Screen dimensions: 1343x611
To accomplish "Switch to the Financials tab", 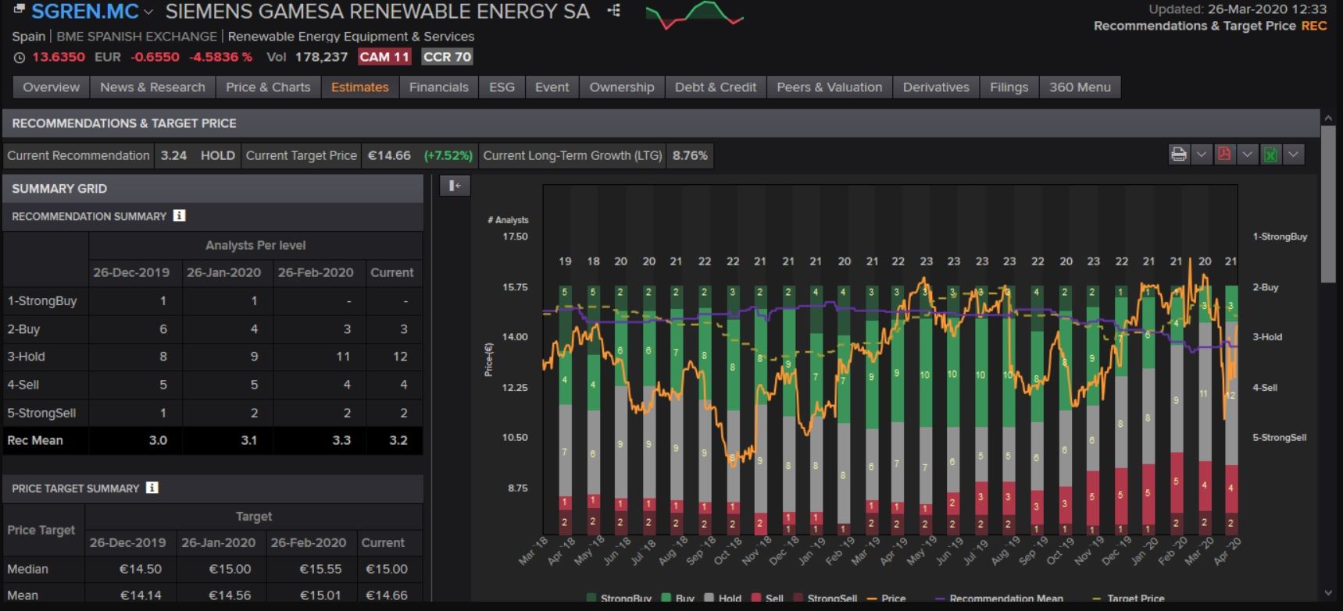I will pyautogui.click(x=438, y=87).
